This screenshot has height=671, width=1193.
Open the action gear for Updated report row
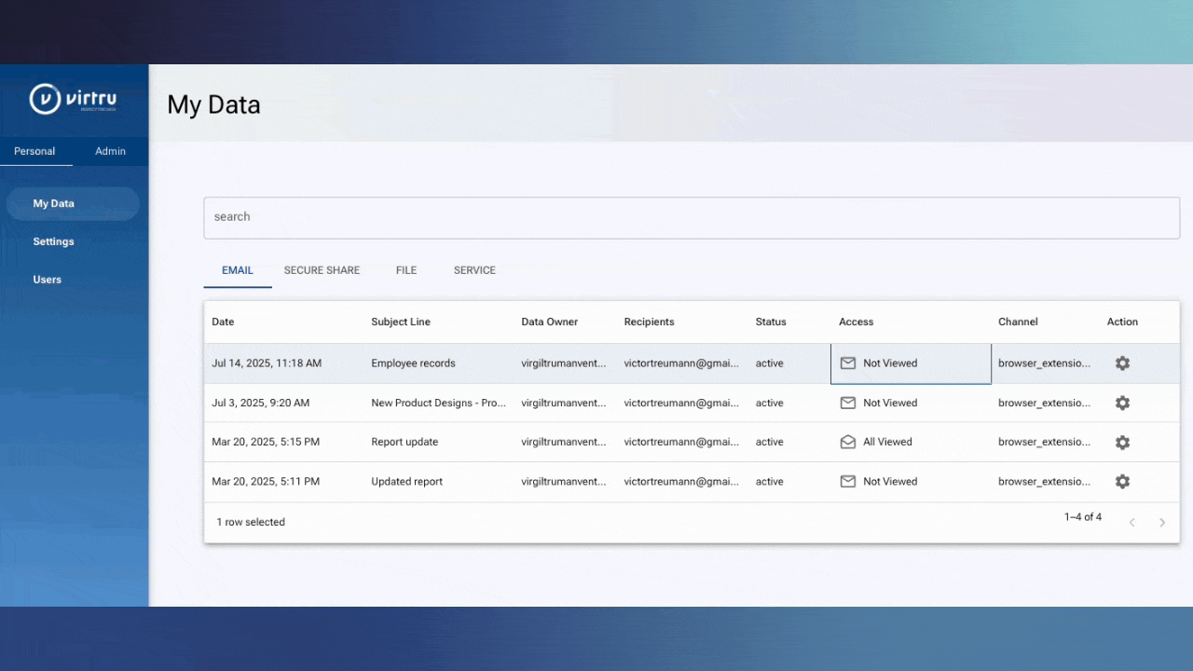coord(1122,481)
